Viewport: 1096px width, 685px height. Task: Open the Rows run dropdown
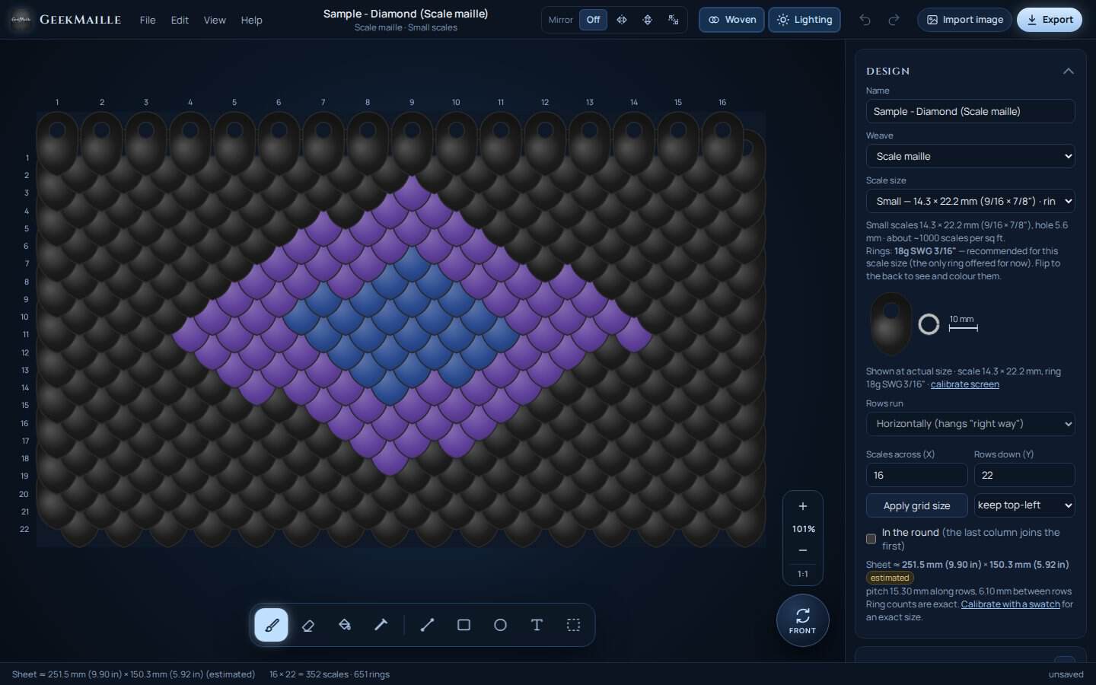tap(970, 424)
